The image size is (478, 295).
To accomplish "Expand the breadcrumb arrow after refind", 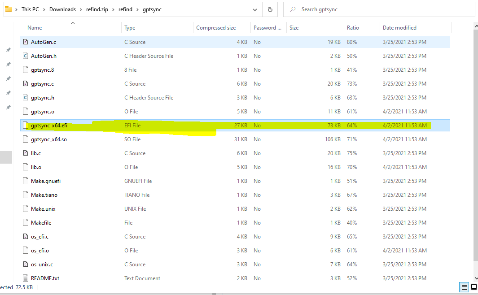I will (x=137, y=9).
